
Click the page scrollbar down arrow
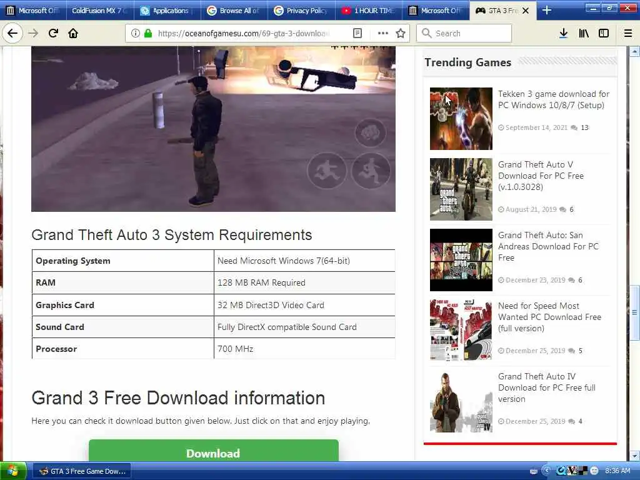(634, 456)
